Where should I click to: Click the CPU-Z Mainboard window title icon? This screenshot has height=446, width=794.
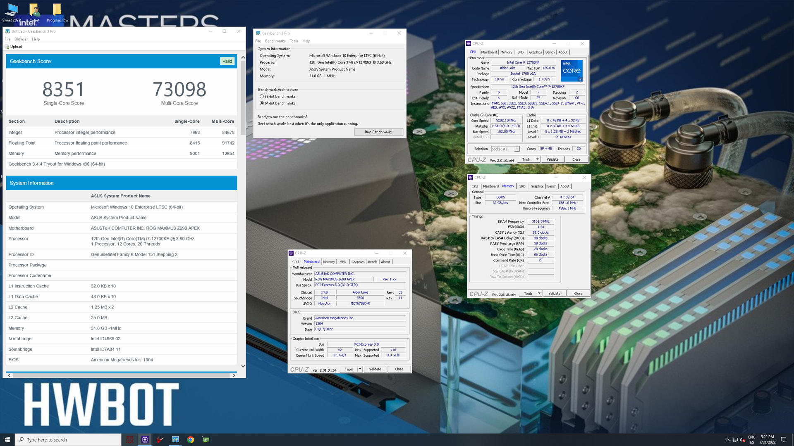click(291, 253)
